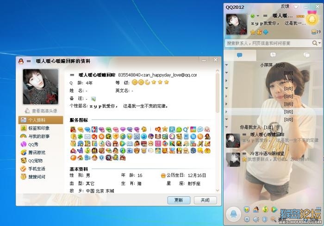This screenshot has width=324, height=226.
Task: Select contact 冷言冷语冷眼相望 in list
Action: pyautogui.click(x=273, y=159)
